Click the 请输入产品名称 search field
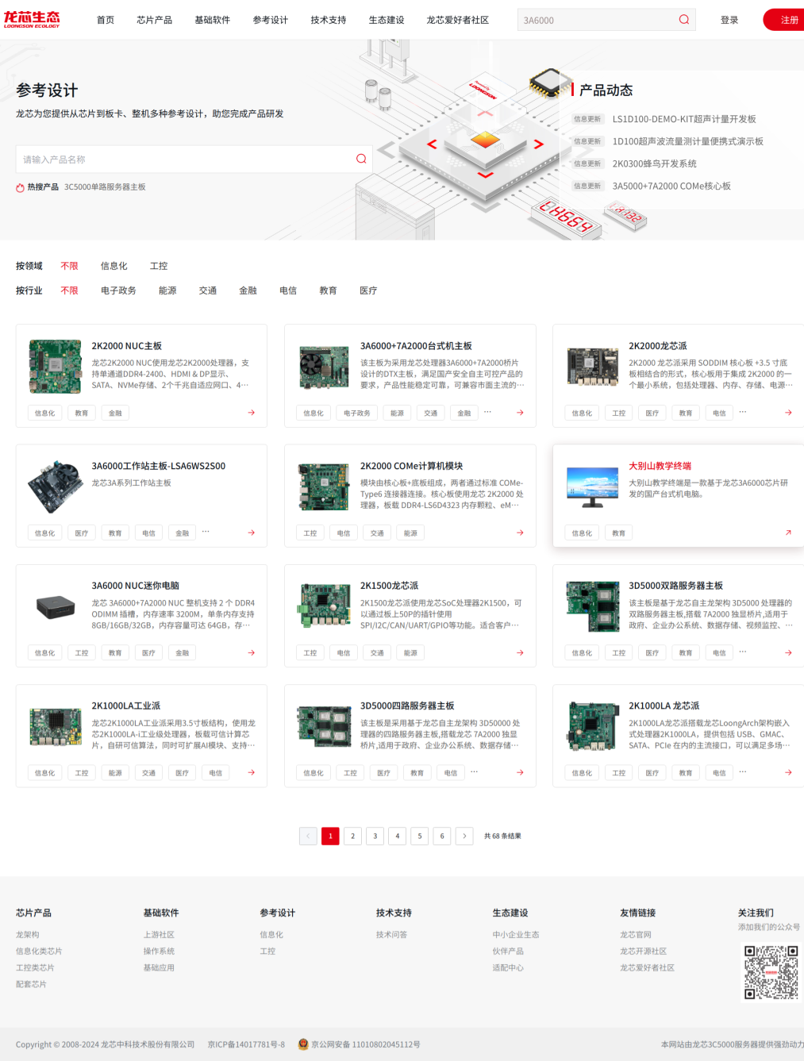The width and height of the screenshot is (804, 1061). click(x=183, y=160)
